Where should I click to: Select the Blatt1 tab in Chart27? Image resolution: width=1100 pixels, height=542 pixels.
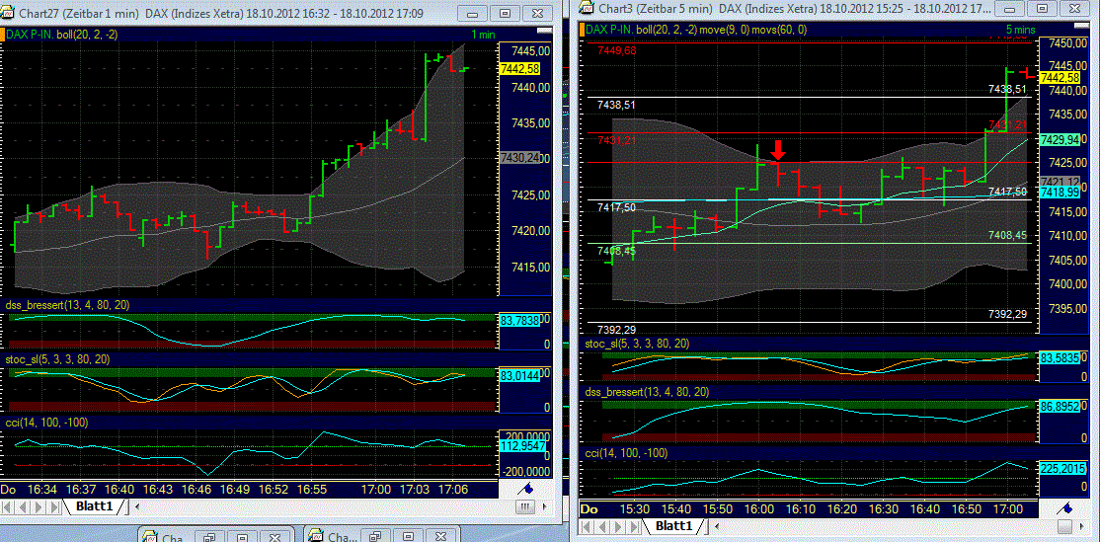tap(96, 506)
